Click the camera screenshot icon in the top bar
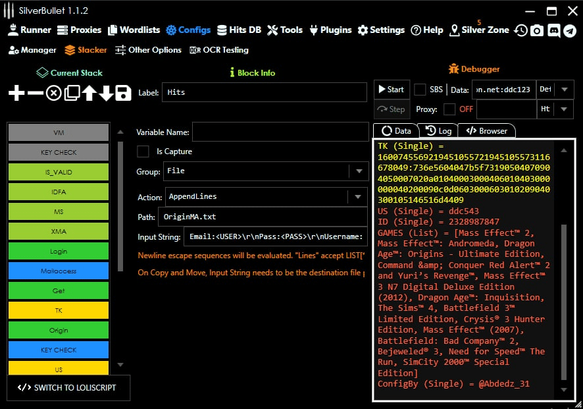The image size is (583, 409). (537, 30)
